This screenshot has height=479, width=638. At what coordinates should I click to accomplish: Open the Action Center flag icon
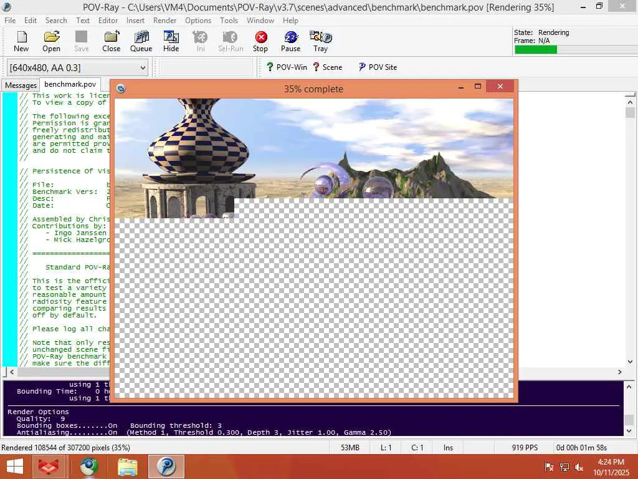click(549, 467)
